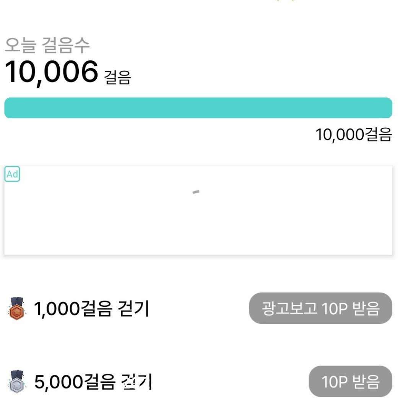Click the ribbon on top of the bronze medal
The height and width of the screenshot is (413, 413).
click(16, 301)
